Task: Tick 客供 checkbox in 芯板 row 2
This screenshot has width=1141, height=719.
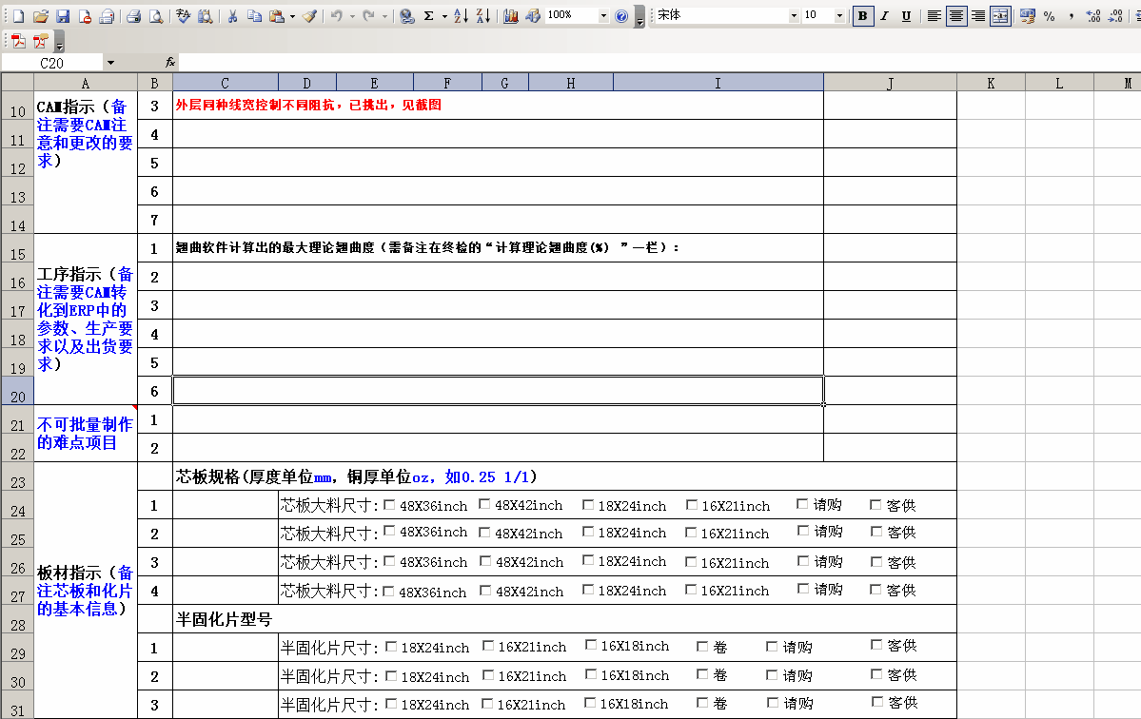Action: click(876, 532)
